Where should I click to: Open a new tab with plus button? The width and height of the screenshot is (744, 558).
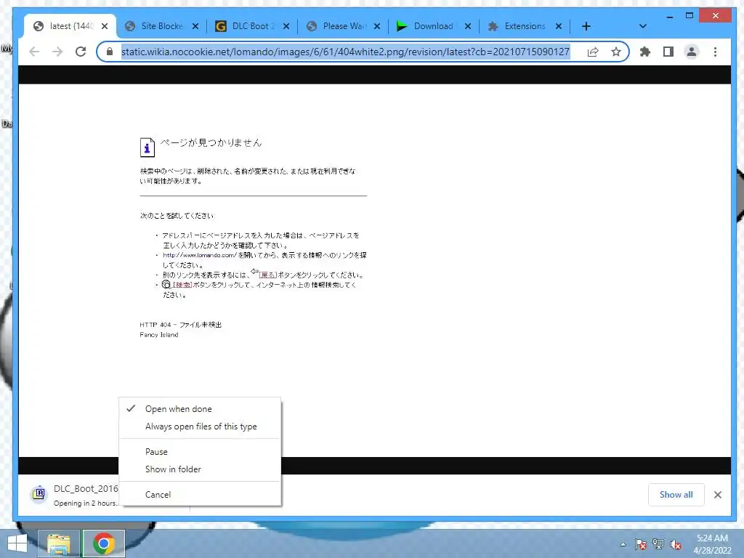[586, 26]
